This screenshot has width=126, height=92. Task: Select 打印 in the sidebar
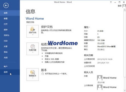click(x=10, y=41)
